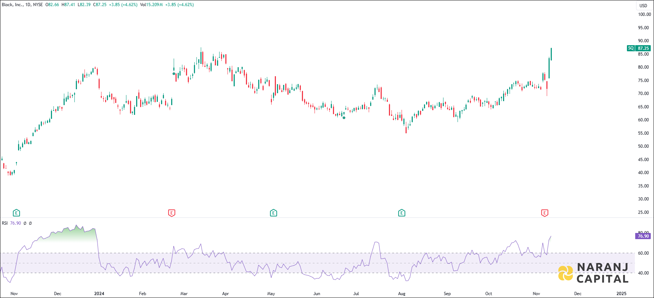Click the 2025 label on time axis

[x=621, y=294]
